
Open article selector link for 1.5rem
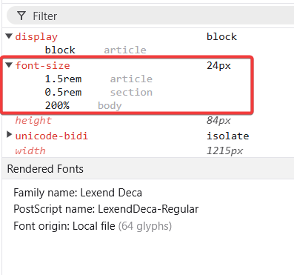[x=131, y=79]
